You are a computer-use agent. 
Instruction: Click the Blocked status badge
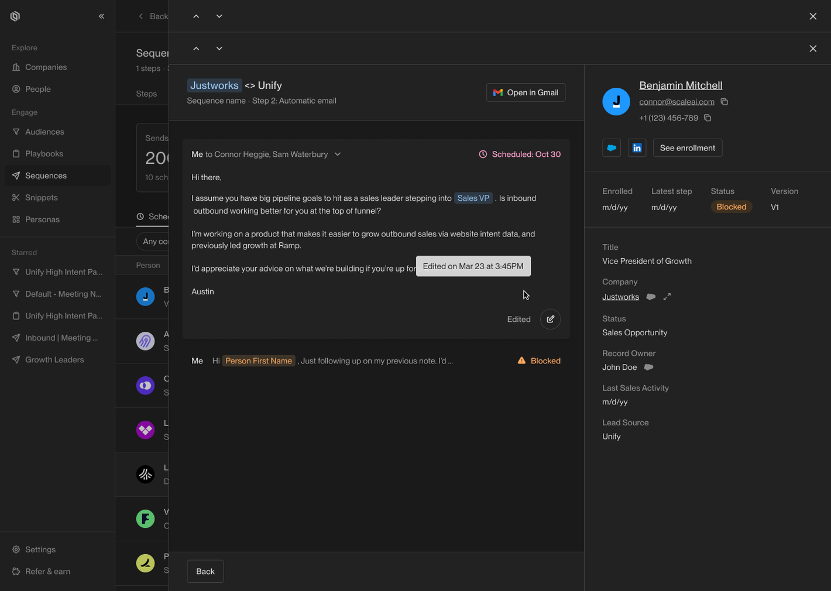732,207
